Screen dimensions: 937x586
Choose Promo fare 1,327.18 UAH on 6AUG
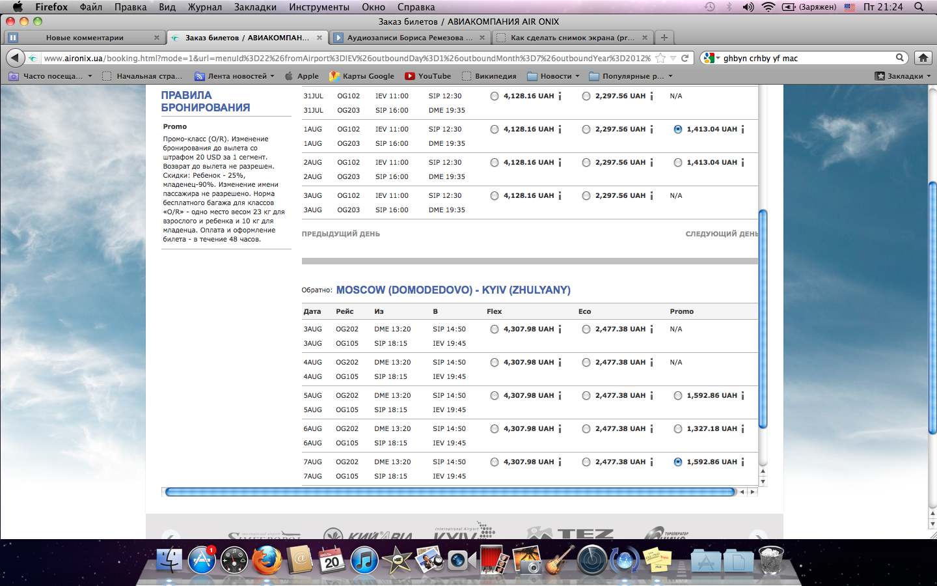pos(678,429)
